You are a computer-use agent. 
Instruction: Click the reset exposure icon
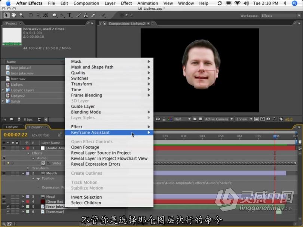(281, 119)
